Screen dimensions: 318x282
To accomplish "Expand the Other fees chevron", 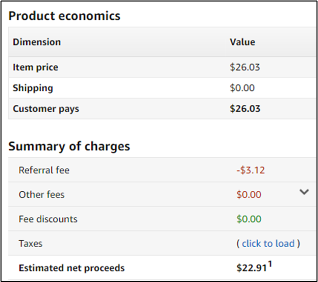I will tap(304, 192).
